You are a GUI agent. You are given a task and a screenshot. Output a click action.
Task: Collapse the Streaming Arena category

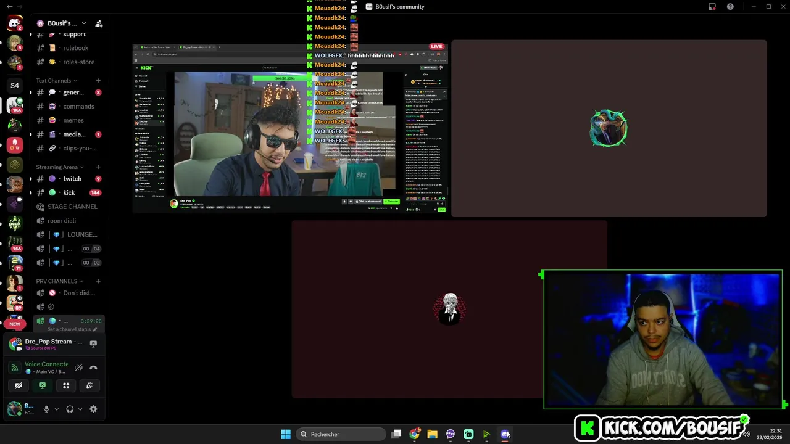coord(60,167)
